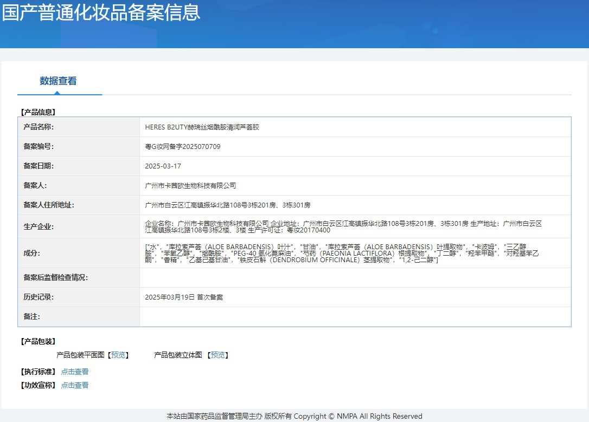
Task: Click the 历史记录 row label
Action: pyautogui.click(x=39, y=297)
